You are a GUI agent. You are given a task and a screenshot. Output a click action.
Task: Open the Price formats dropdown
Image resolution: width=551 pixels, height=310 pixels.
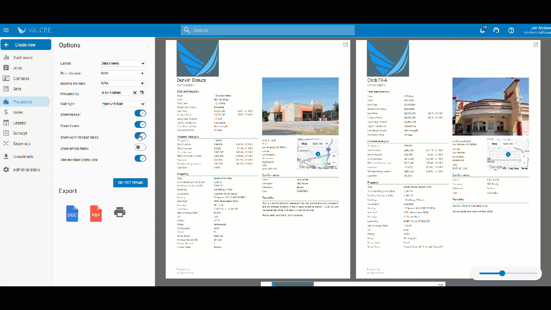click(x=123, y=73)
